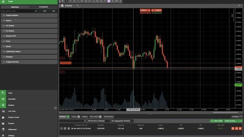Click the double position red button
Viewport: 244px width, 137px height.
point(236,129)
